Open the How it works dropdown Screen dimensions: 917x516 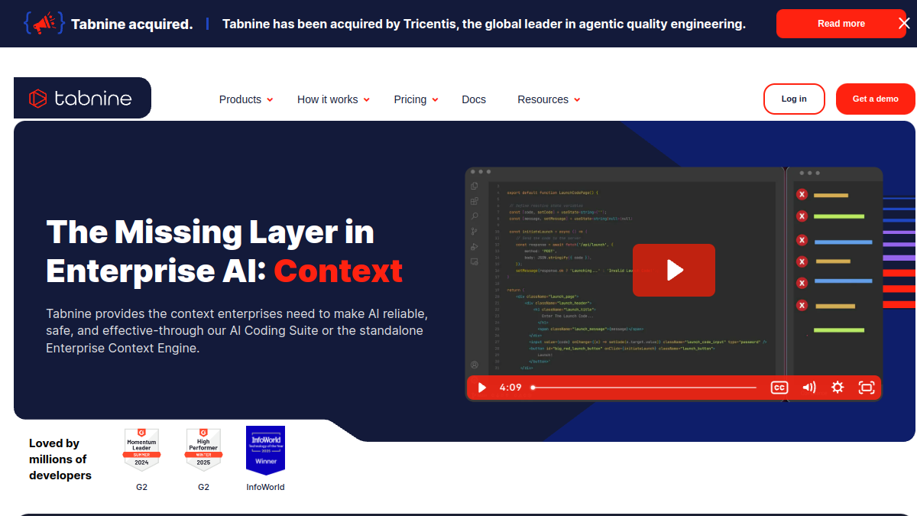coord(333,99)
